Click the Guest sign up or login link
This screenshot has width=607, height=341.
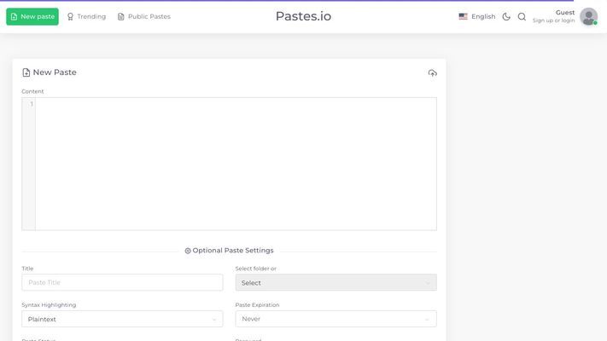tap(553, 16)
